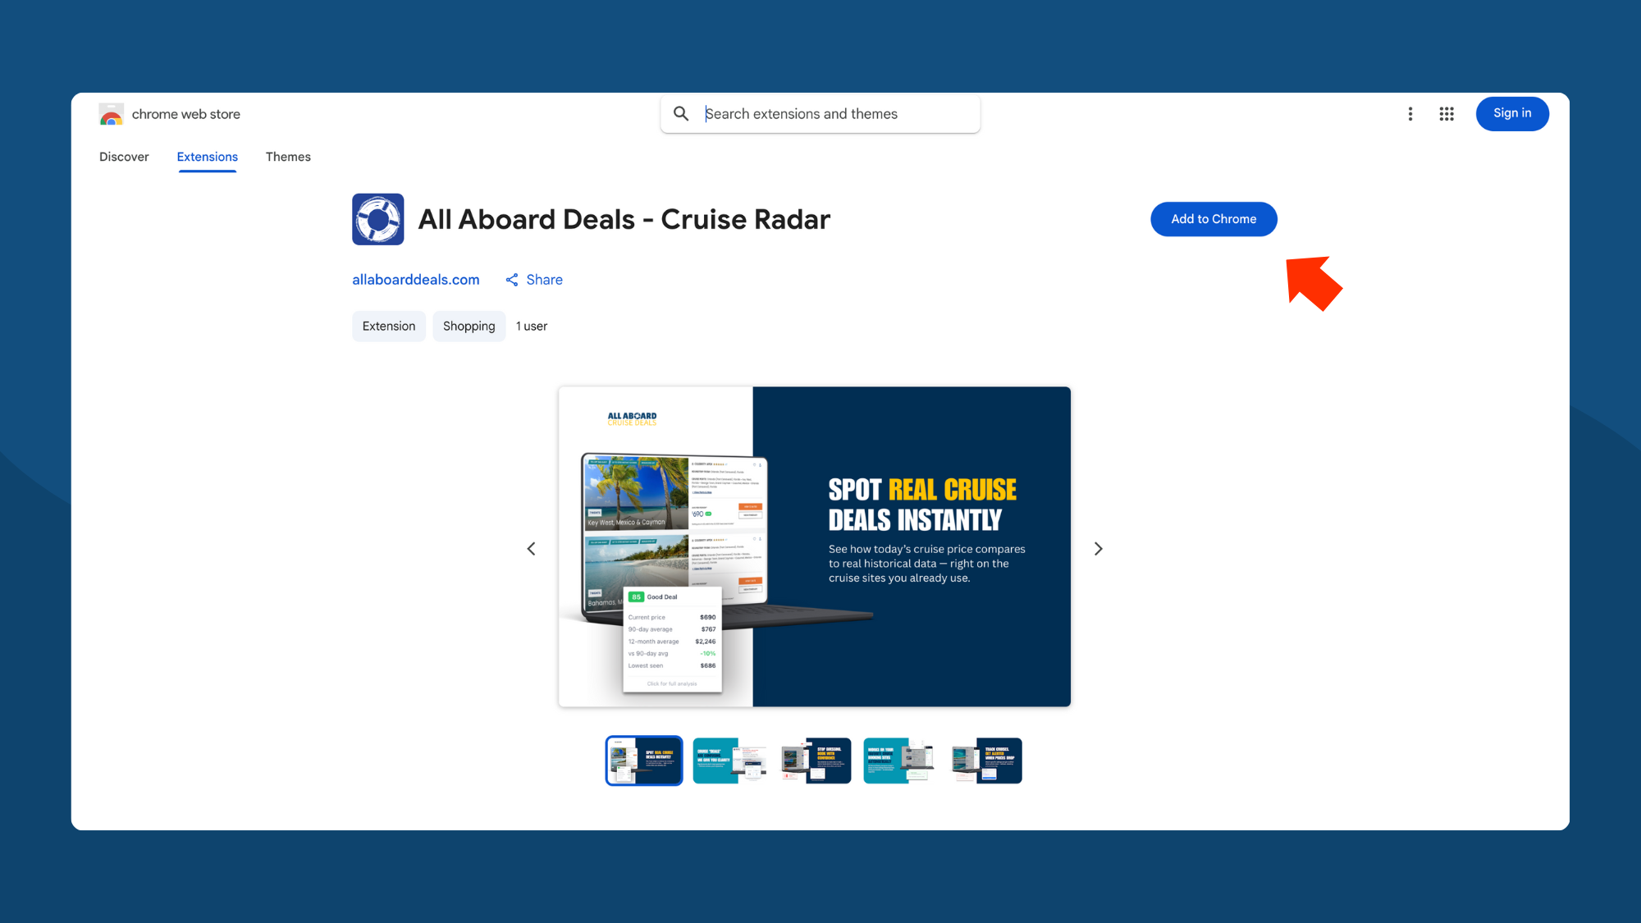Show previous screenshot with left arrow
Viewport: 1641px width, 923px height.
tap(531, 549)
